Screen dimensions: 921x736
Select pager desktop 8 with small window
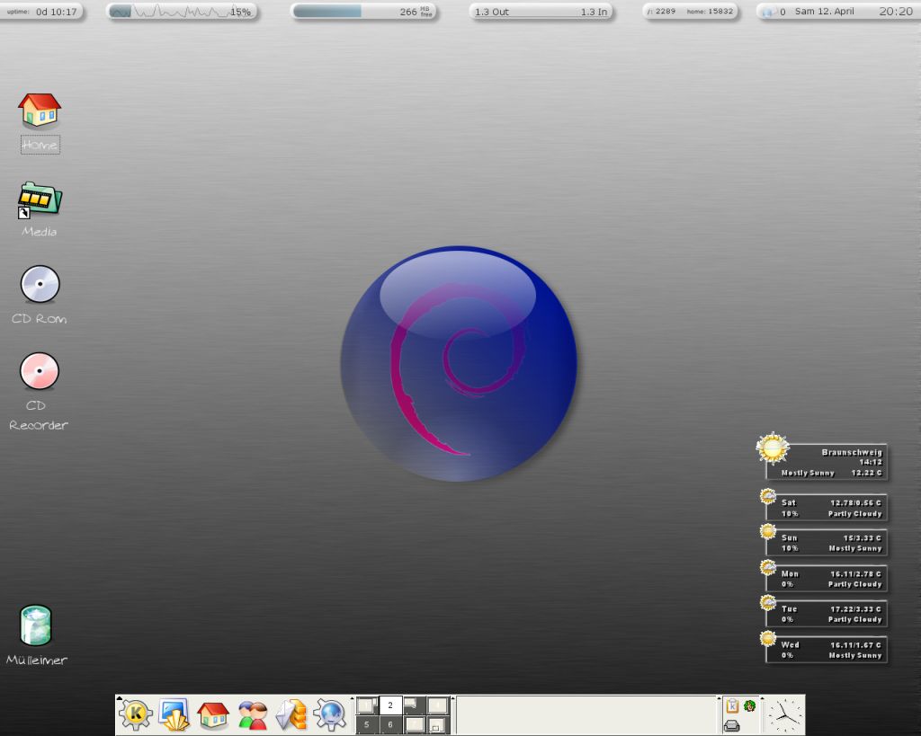tap(438, 724)
